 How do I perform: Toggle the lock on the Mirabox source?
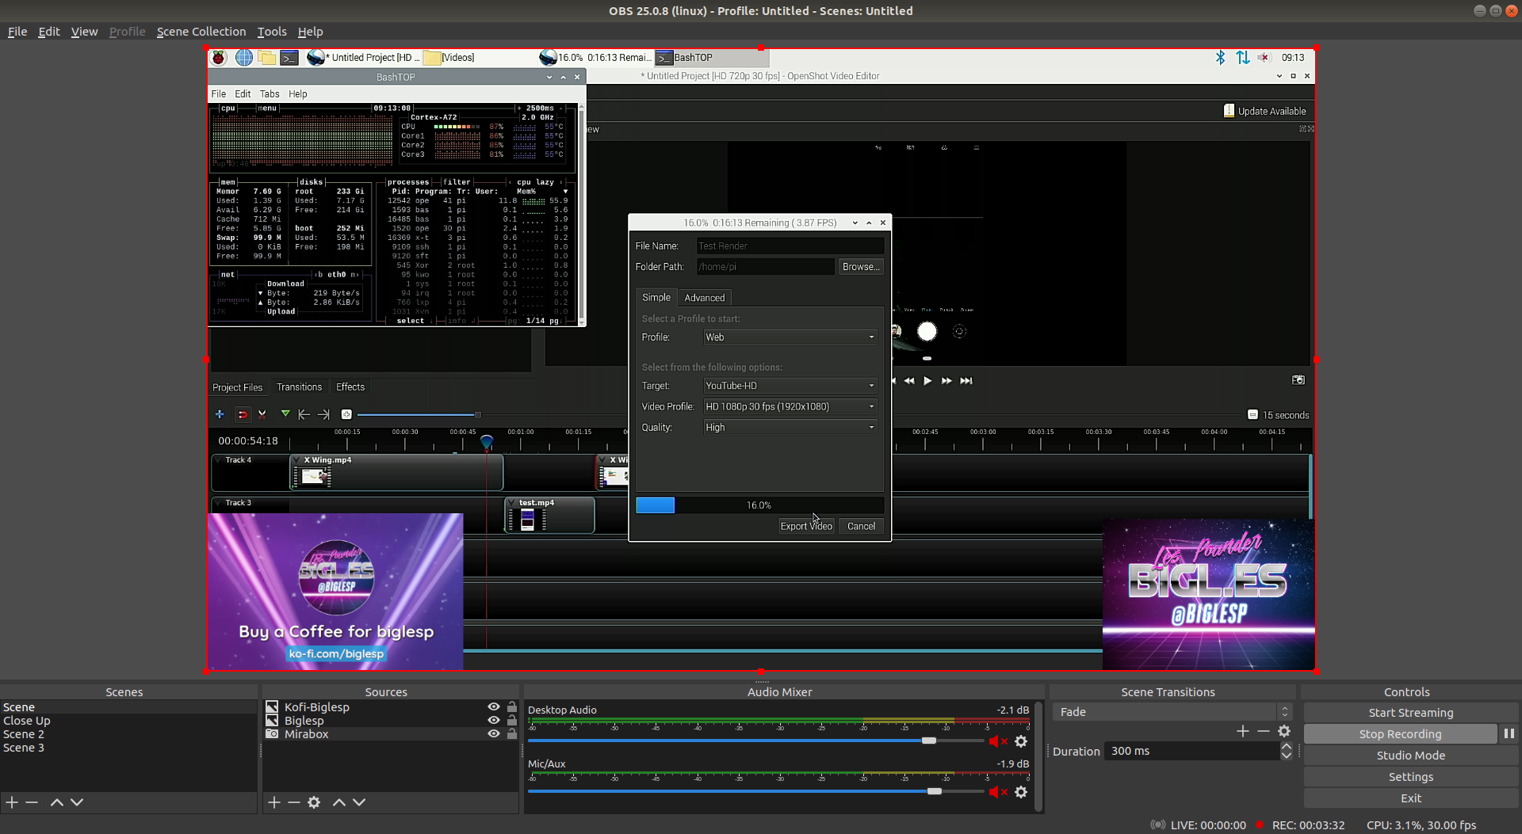[x=512, y=734]
